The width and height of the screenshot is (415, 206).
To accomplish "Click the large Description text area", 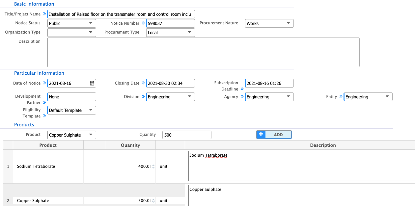I will [x=203, y=52].
